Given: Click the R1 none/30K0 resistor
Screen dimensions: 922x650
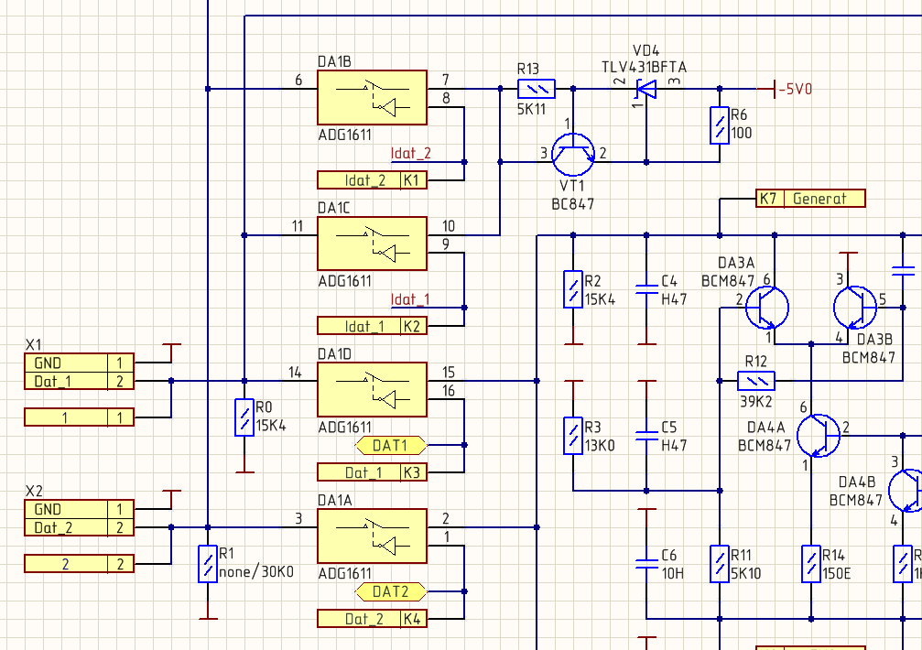Looking at the screenshot, I should coord(208,564).
